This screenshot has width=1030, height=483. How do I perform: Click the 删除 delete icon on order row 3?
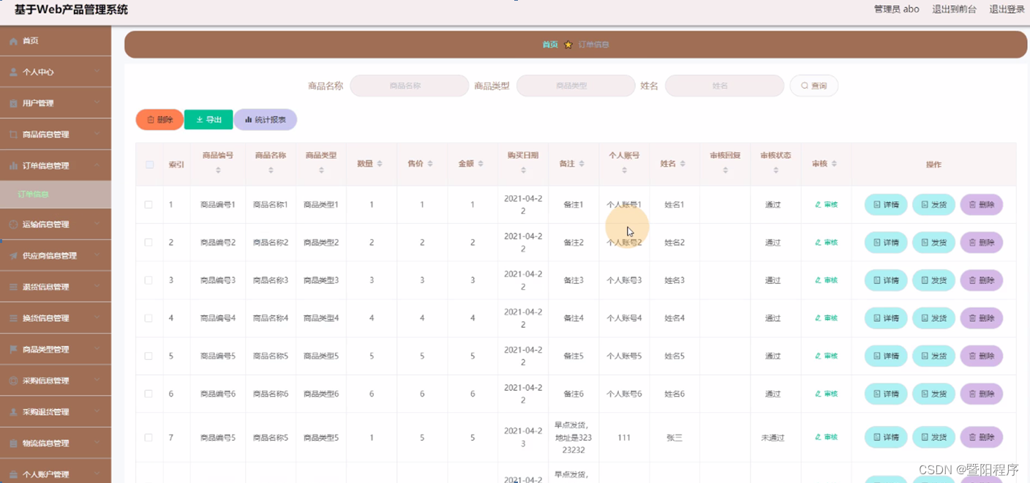981,280
